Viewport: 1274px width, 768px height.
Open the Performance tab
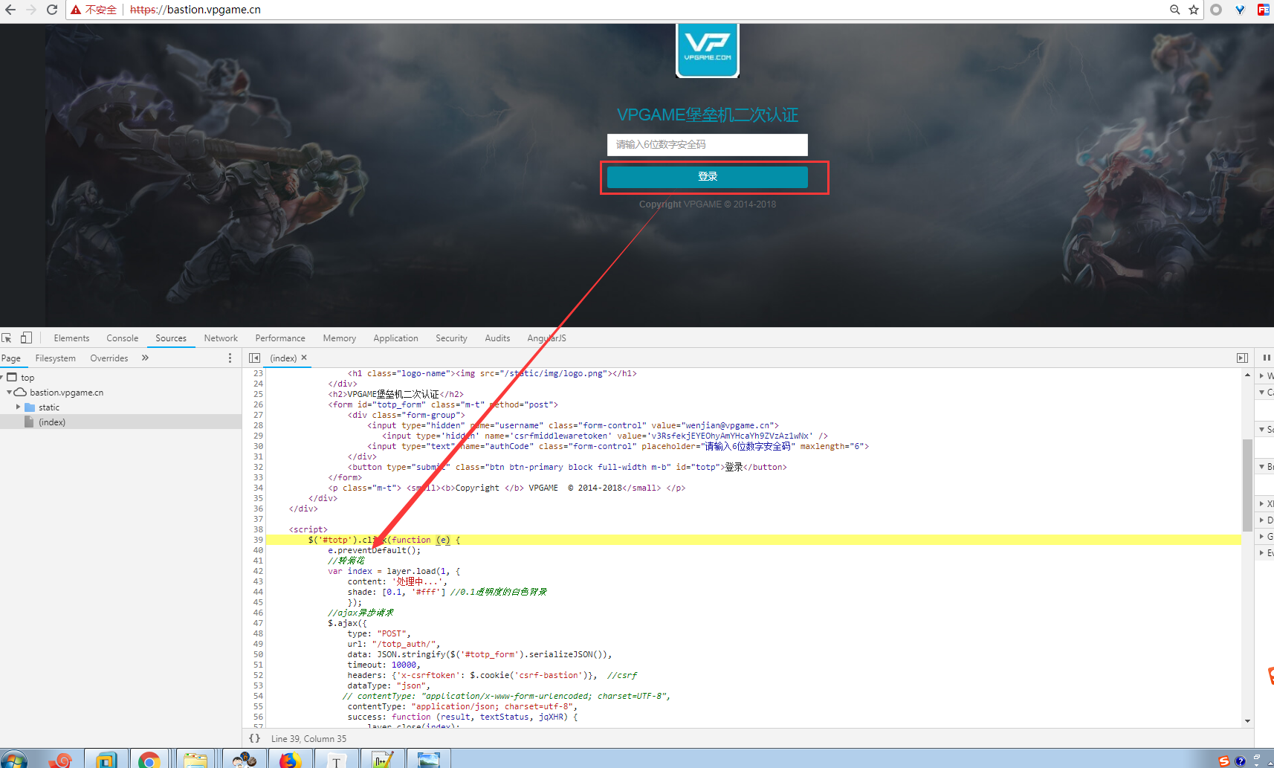tap(280, 338)
